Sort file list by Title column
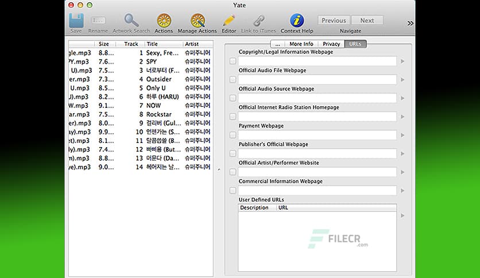The image size is (480, 278). [x=164, y=44]
